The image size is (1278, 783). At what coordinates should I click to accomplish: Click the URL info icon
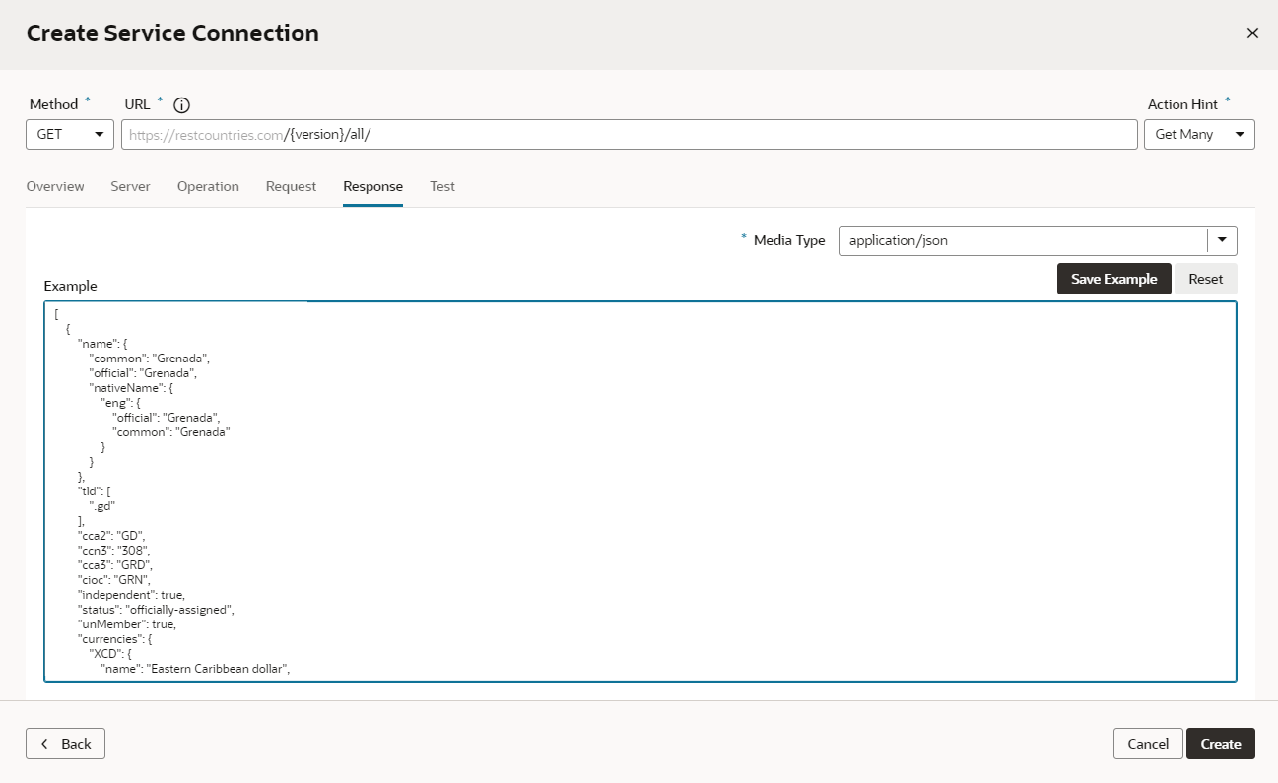181,105
